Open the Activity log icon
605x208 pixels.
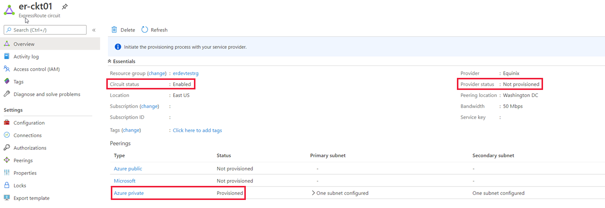coord(7,57)
